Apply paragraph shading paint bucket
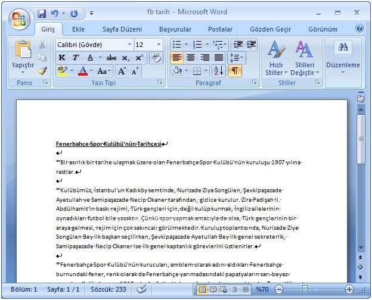Image resolution: width=372 pixels, height=300 pixels. (177, 71)
